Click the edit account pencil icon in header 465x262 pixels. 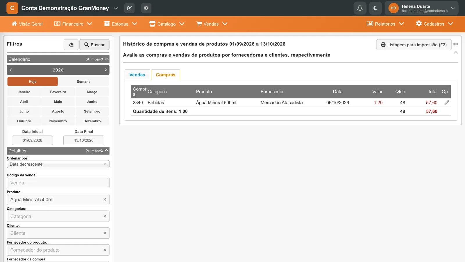[129, 8]
